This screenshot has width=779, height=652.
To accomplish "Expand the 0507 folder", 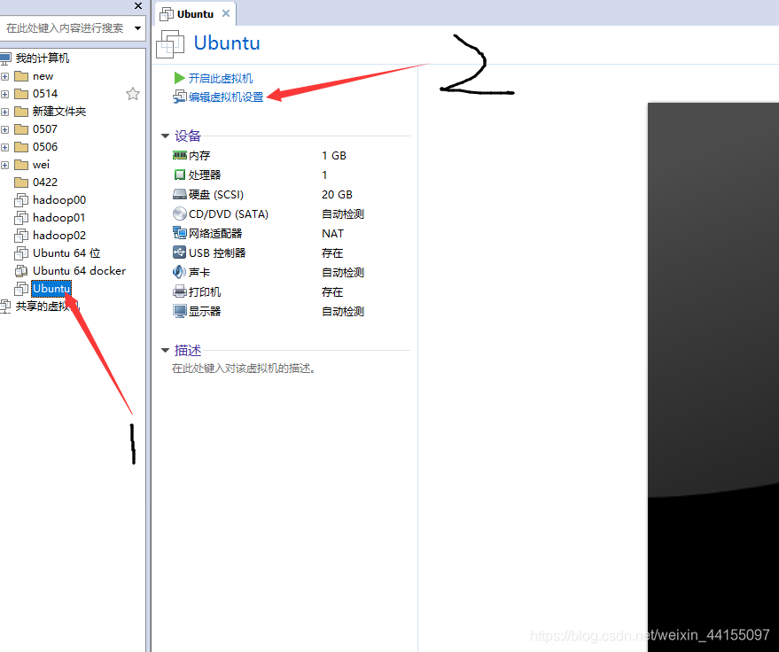I will click(5, 129).
